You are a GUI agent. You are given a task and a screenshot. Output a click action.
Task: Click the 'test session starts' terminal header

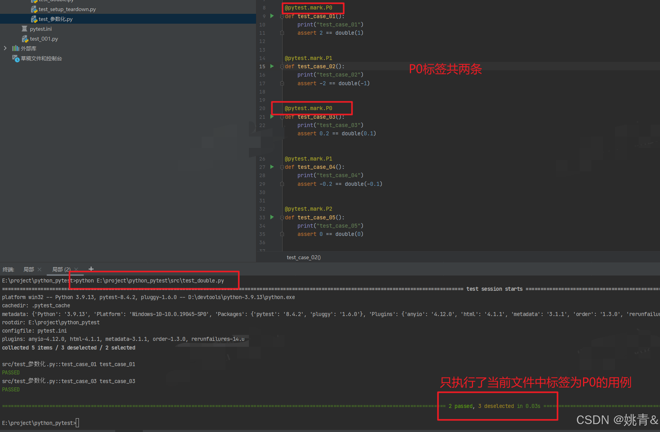pyautogui.click(x=494, y=289)
